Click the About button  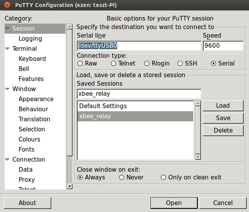(x=28, y=203)
